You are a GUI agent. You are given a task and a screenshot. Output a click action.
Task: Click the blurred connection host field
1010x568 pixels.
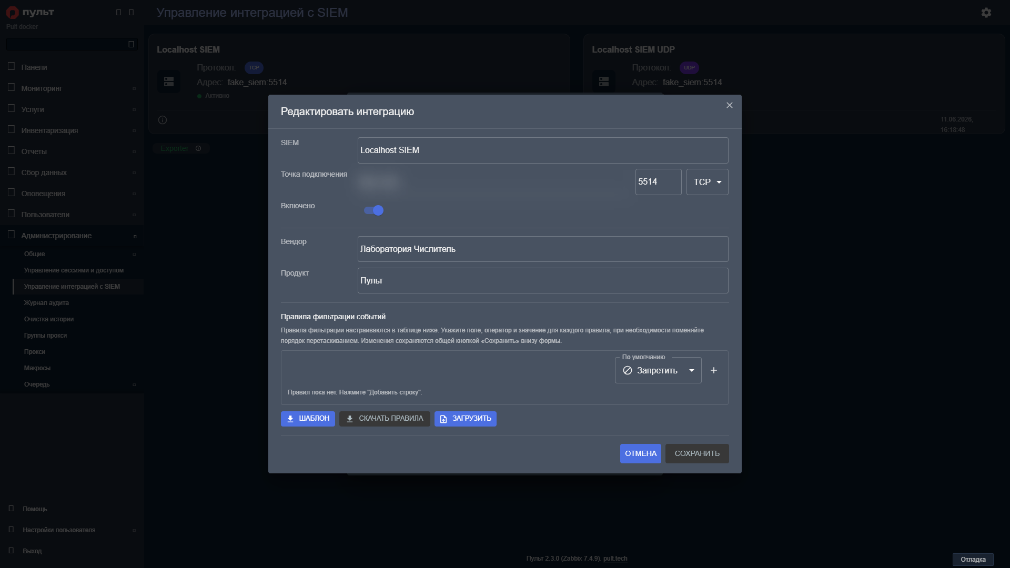tap(493, 182)
